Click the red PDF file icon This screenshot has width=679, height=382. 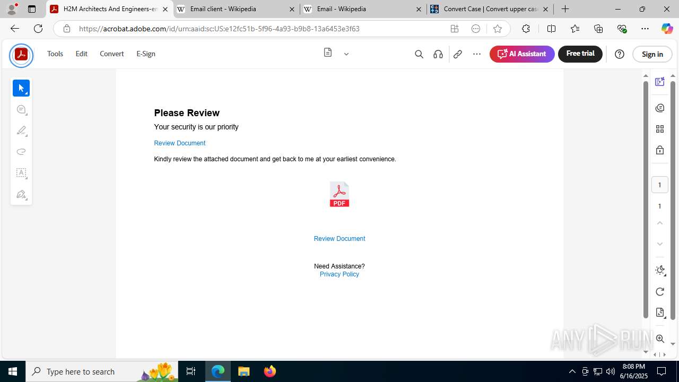pyautogui.click(x=339, y=194)
